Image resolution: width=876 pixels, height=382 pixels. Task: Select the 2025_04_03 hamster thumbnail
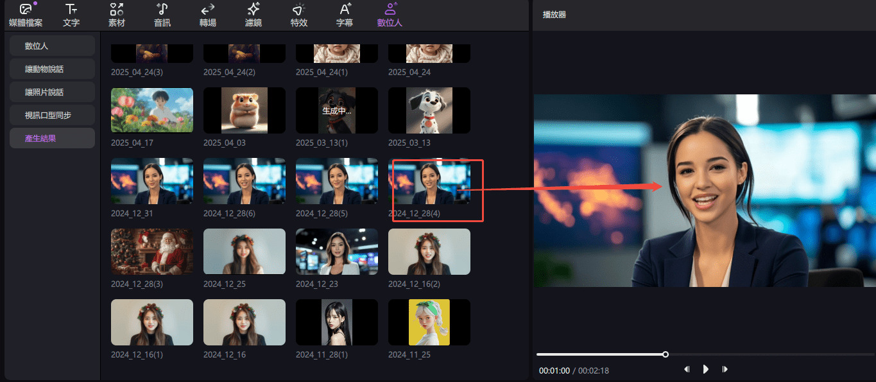pos(244,110)
